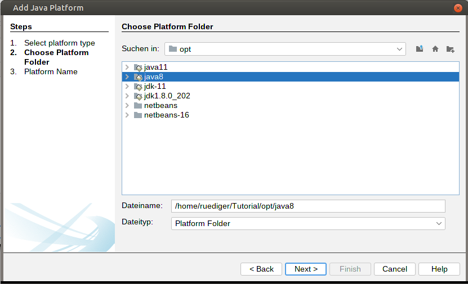Go back with the < Back button

(261, 269)
